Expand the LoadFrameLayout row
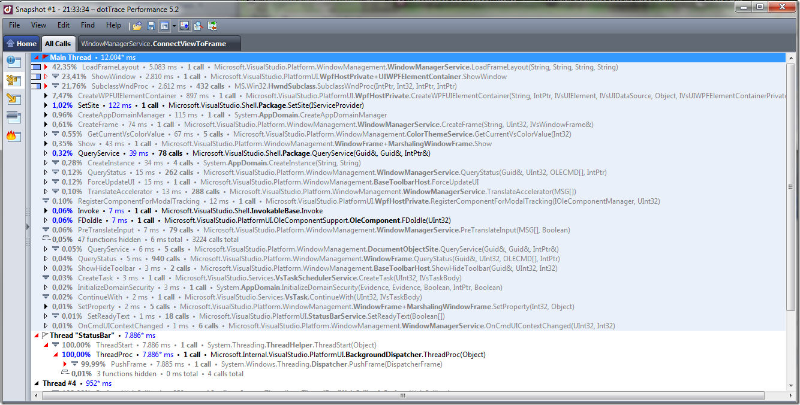Viewport: 800px width, 405px height. pos(46,67)
